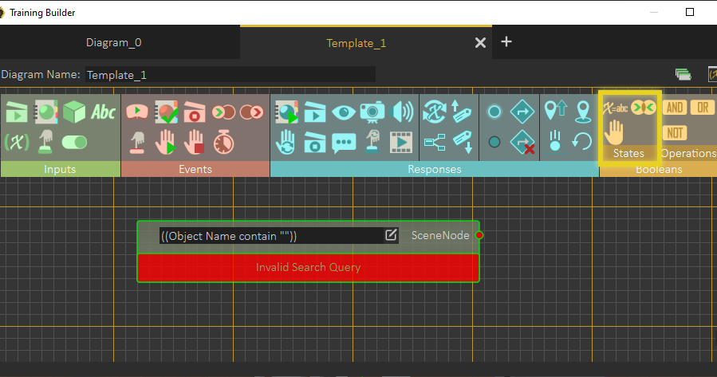This screenshot has height=377, width=717.
Task: Select the Template_1 tab
Action: [x=356, y=43]
